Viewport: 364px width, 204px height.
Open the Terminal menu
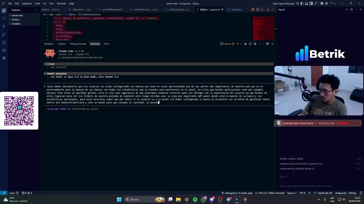click(x=61, y=3)
